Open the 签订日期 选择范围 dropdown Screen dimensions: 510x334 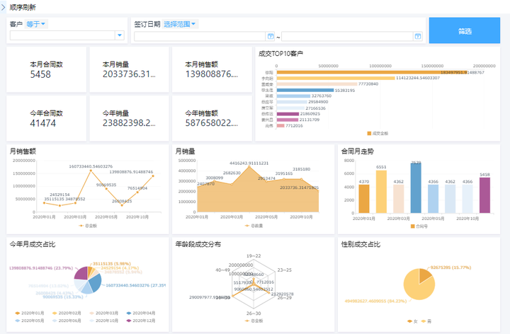coord(179,24)
